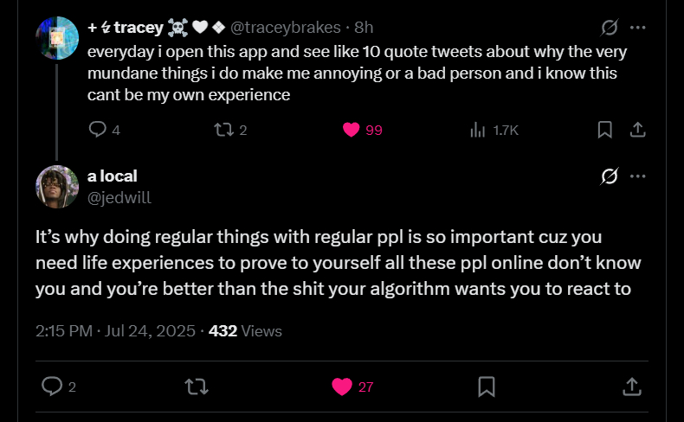The width and height of the screenshot is (684, 422).
Task: Reply to a local's tweet
Action: point(52,386)
